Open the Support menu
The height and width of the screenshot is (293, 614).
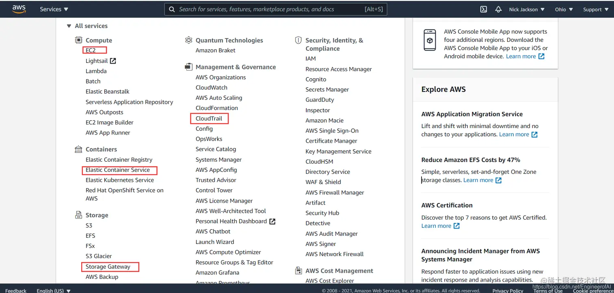pyautogui.click(x=595, y=9)
